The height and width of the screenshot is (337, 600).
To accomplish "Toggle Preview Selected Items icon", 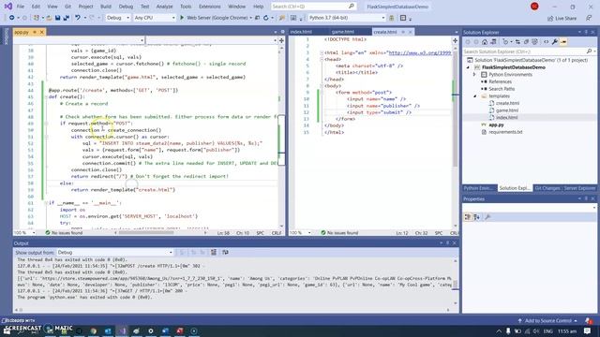I will click(x=563, y=41).
